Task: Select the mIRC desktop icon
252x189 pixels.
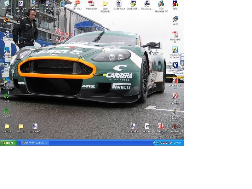Action: tap(175, 4)
